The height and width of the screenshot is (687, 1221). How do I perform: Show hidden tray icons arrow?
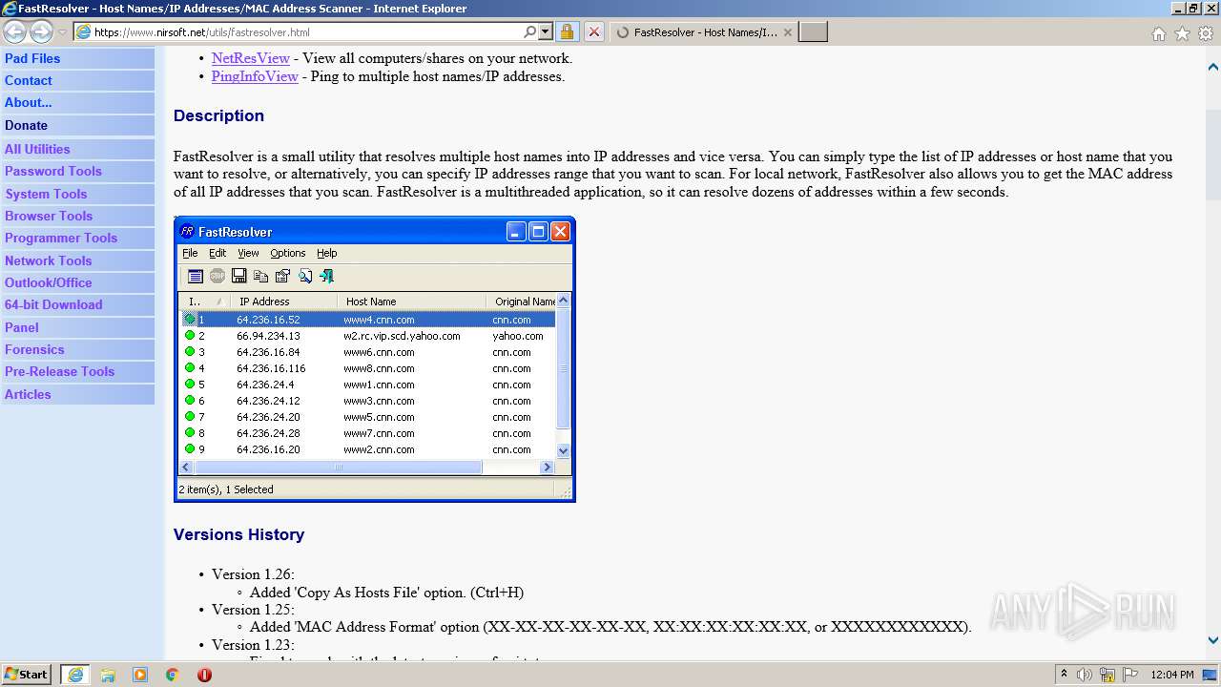pos(1064,675)
